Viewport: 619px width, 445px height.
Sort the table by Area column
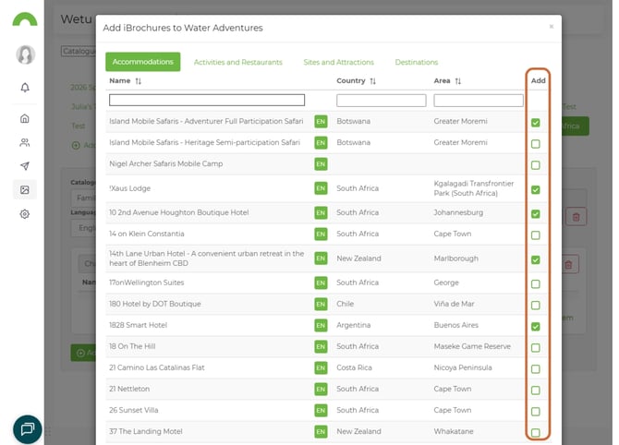tap(458, 81)
